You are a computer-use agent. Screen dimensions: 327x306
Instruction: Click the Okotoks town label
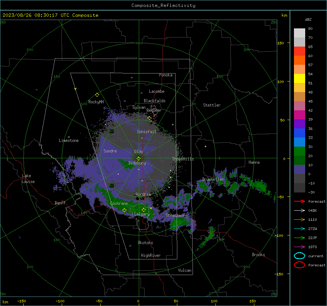click(145, 243)
